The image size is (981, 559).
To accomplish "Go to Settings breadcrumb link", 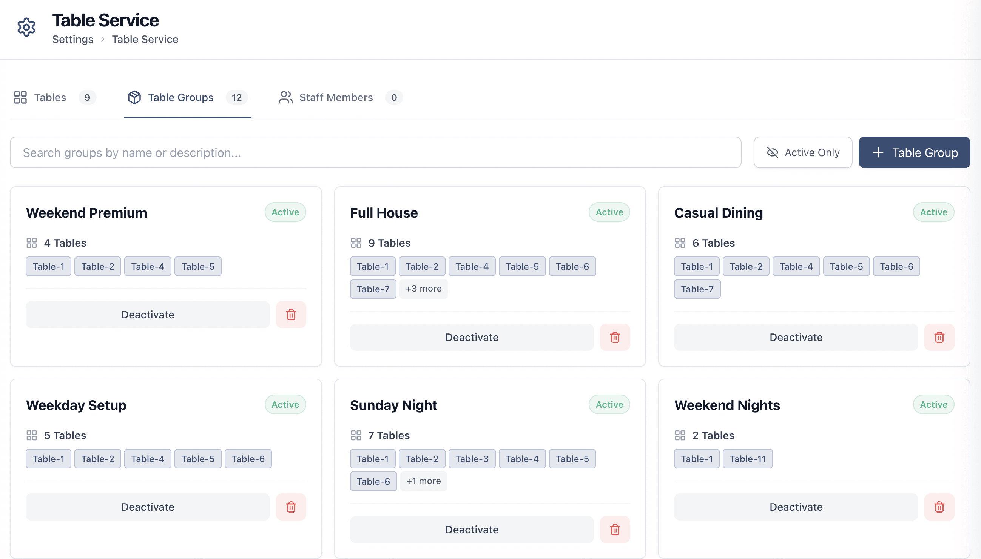I will pyautogui.click(x=72, y=39).
